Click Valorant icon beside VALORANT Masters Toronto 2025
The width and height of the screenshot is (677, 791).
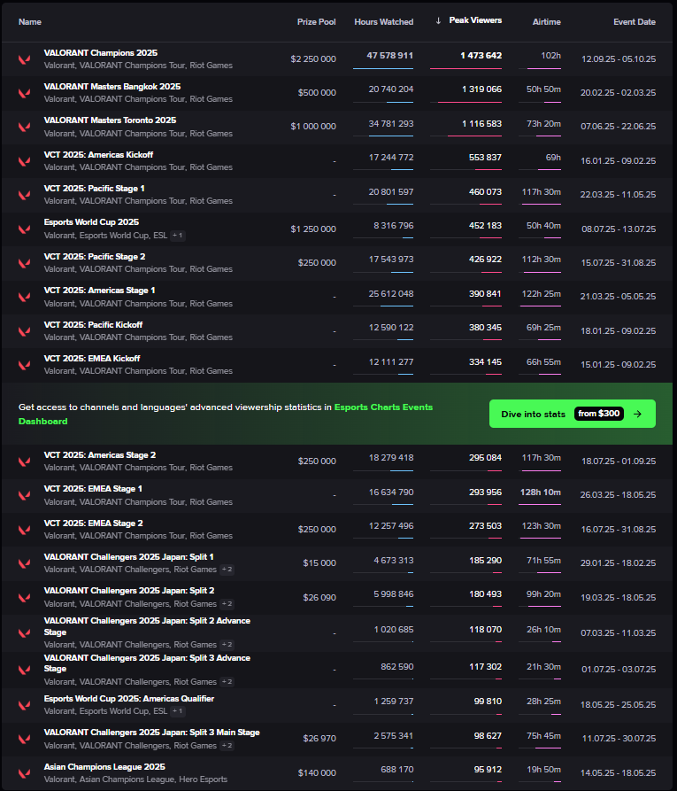click(x=24, y=127)
